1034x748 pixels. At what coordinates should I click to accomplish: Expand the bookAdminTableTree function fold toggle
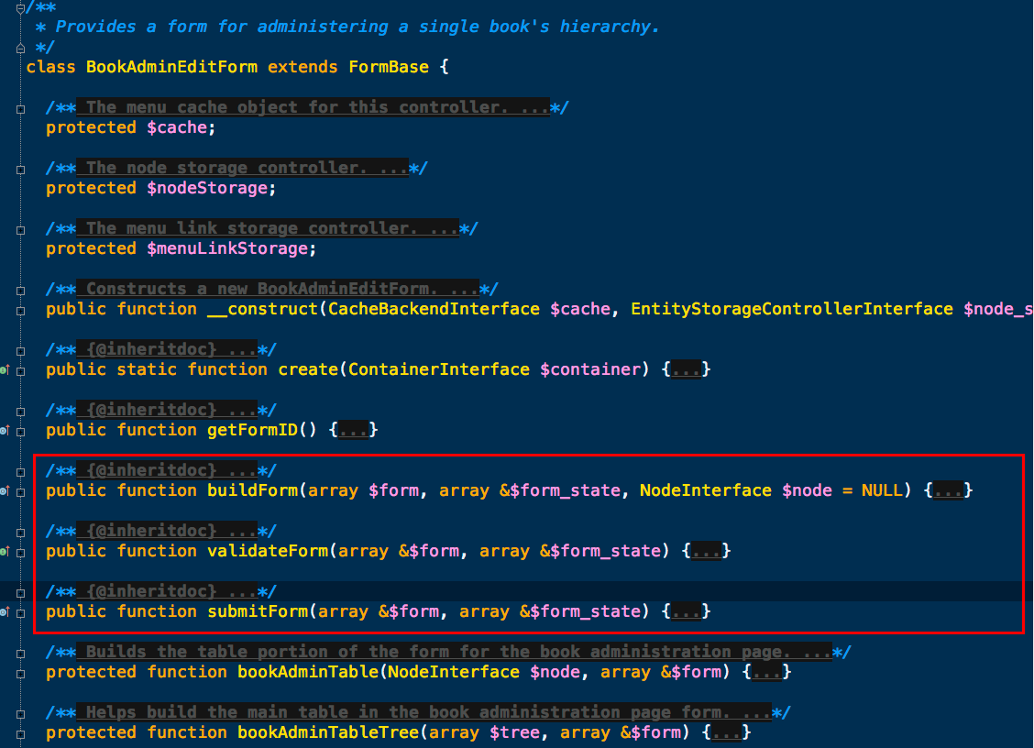tap(20, 733)
